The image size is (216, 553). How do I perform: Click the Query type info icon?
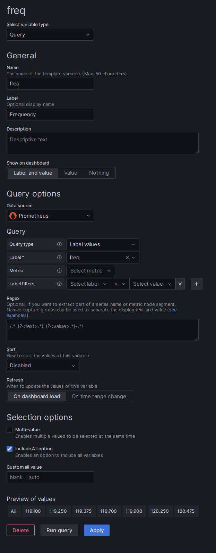59,244
